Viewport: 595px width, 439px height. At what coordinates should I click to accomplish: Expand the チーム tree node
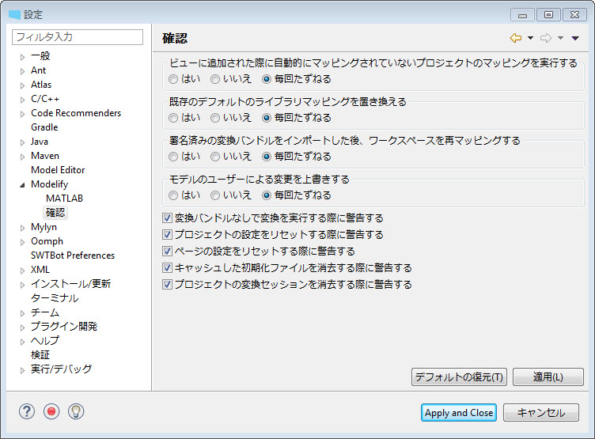[22, 313]
